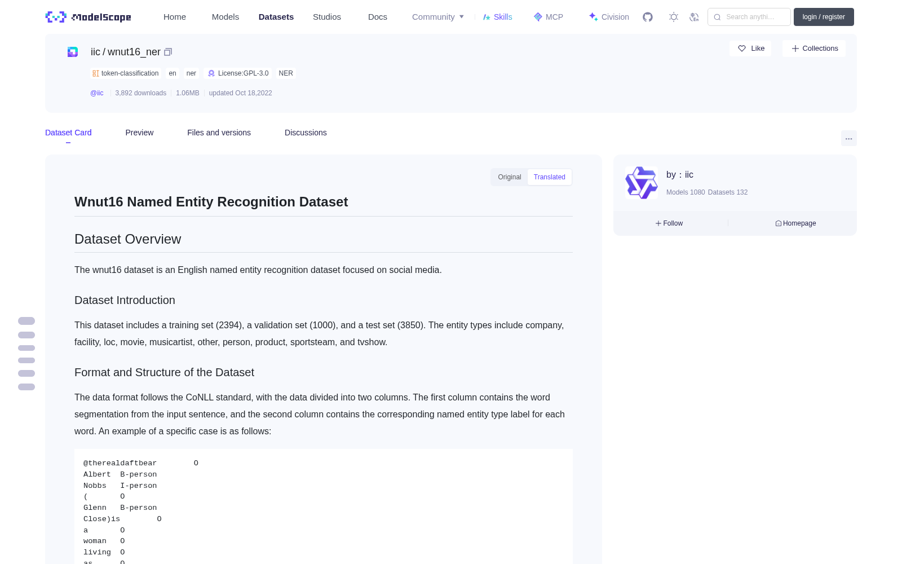Switch to the Discussions tab
The image size is (902, 564).
tap(306, 133)
